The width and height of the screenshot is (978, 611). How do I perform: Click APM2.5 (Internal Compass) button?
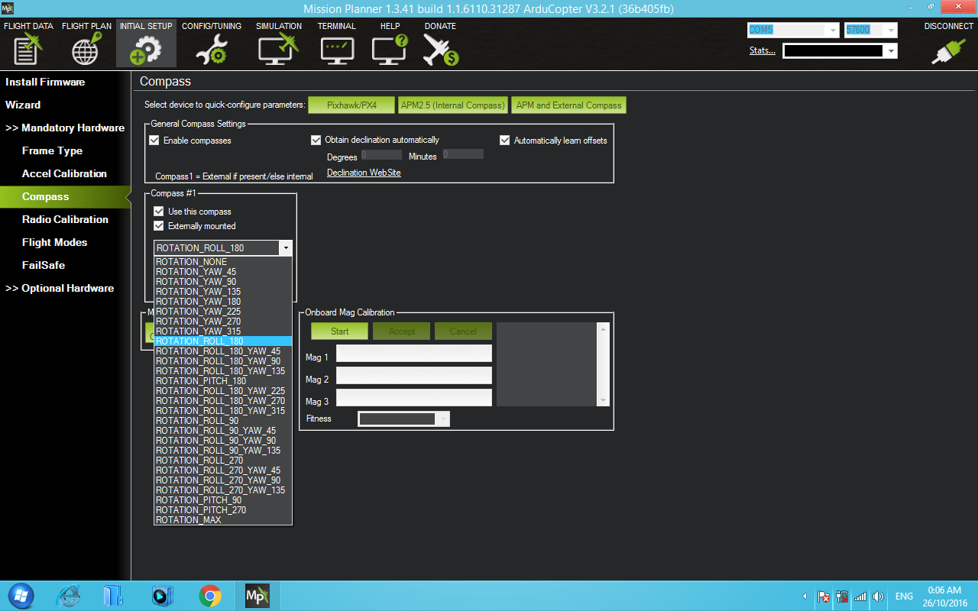[x=453, y=105]
